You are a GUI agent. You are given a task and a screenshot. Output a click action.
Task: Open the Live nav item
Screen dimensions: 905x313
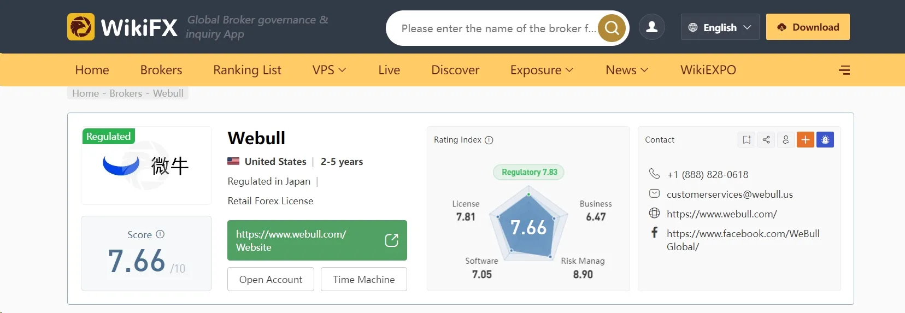point(389,70)
